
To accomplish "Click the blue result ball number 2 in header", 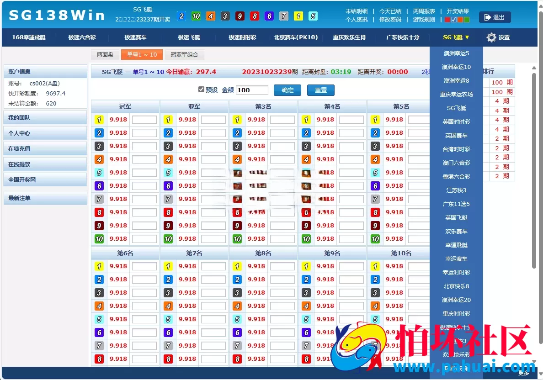I will pyautogui.click(x=181, y=16).
